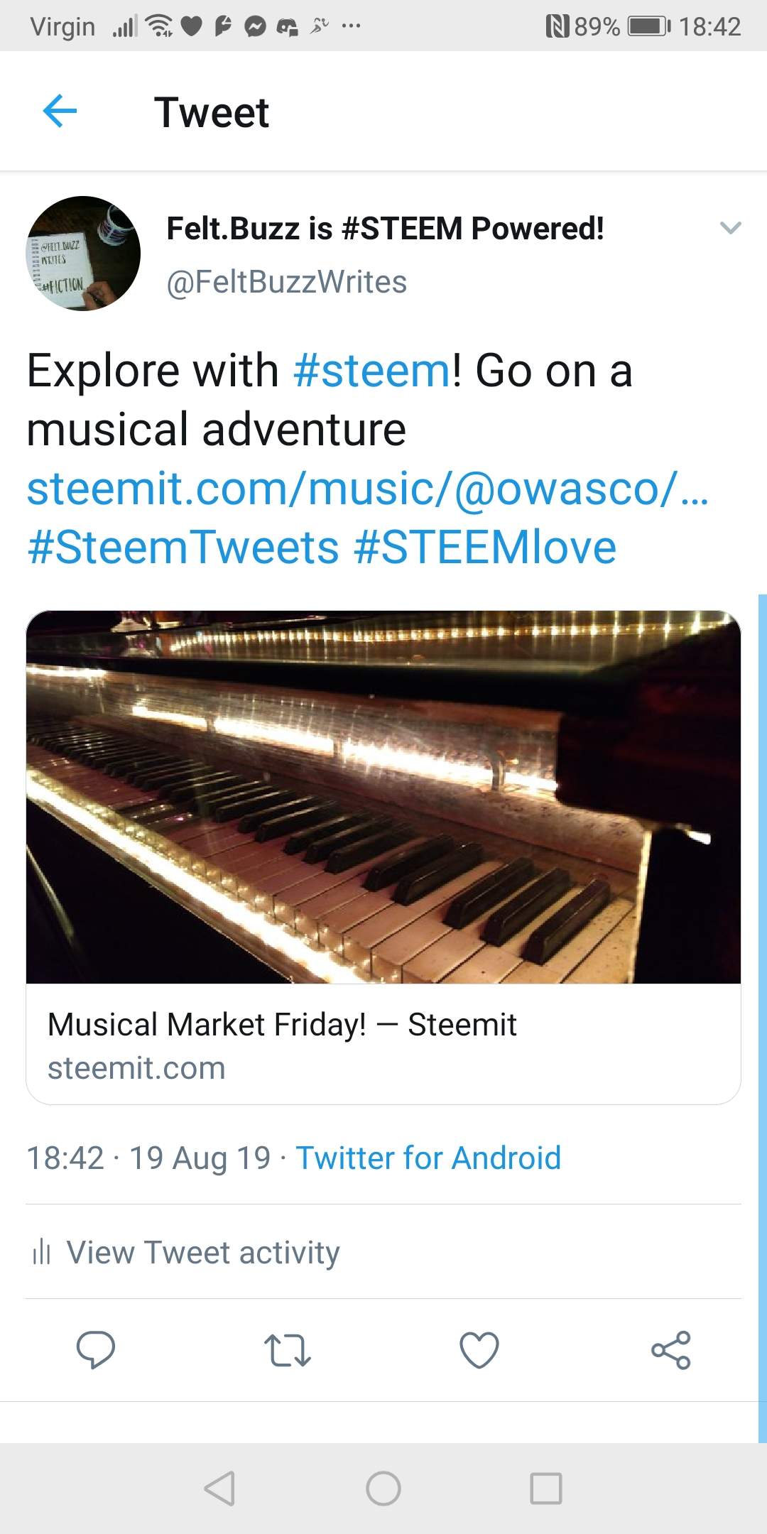This screenshot has height=1534, width=767.
Task: Tap the @FeltBuzzWrites username handle
Action: tap(286, 282)
